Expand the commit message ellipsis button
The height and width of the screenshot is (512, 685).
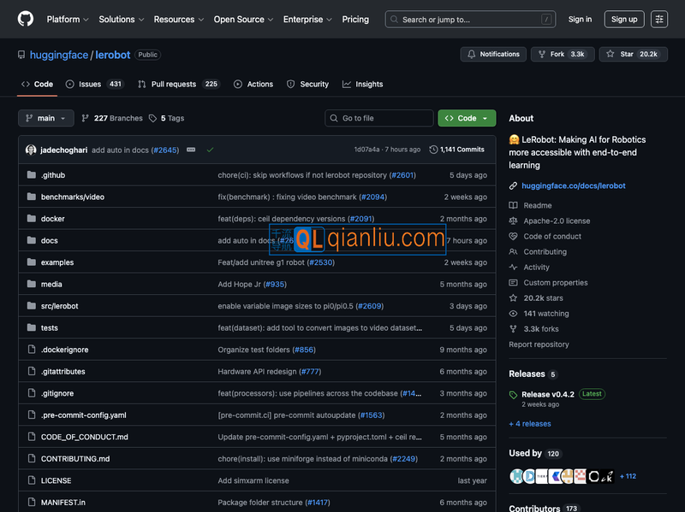tap(191, 150)
